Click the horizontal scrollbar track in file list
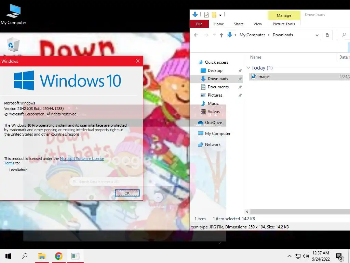350x263 pixels. (300, 212)
